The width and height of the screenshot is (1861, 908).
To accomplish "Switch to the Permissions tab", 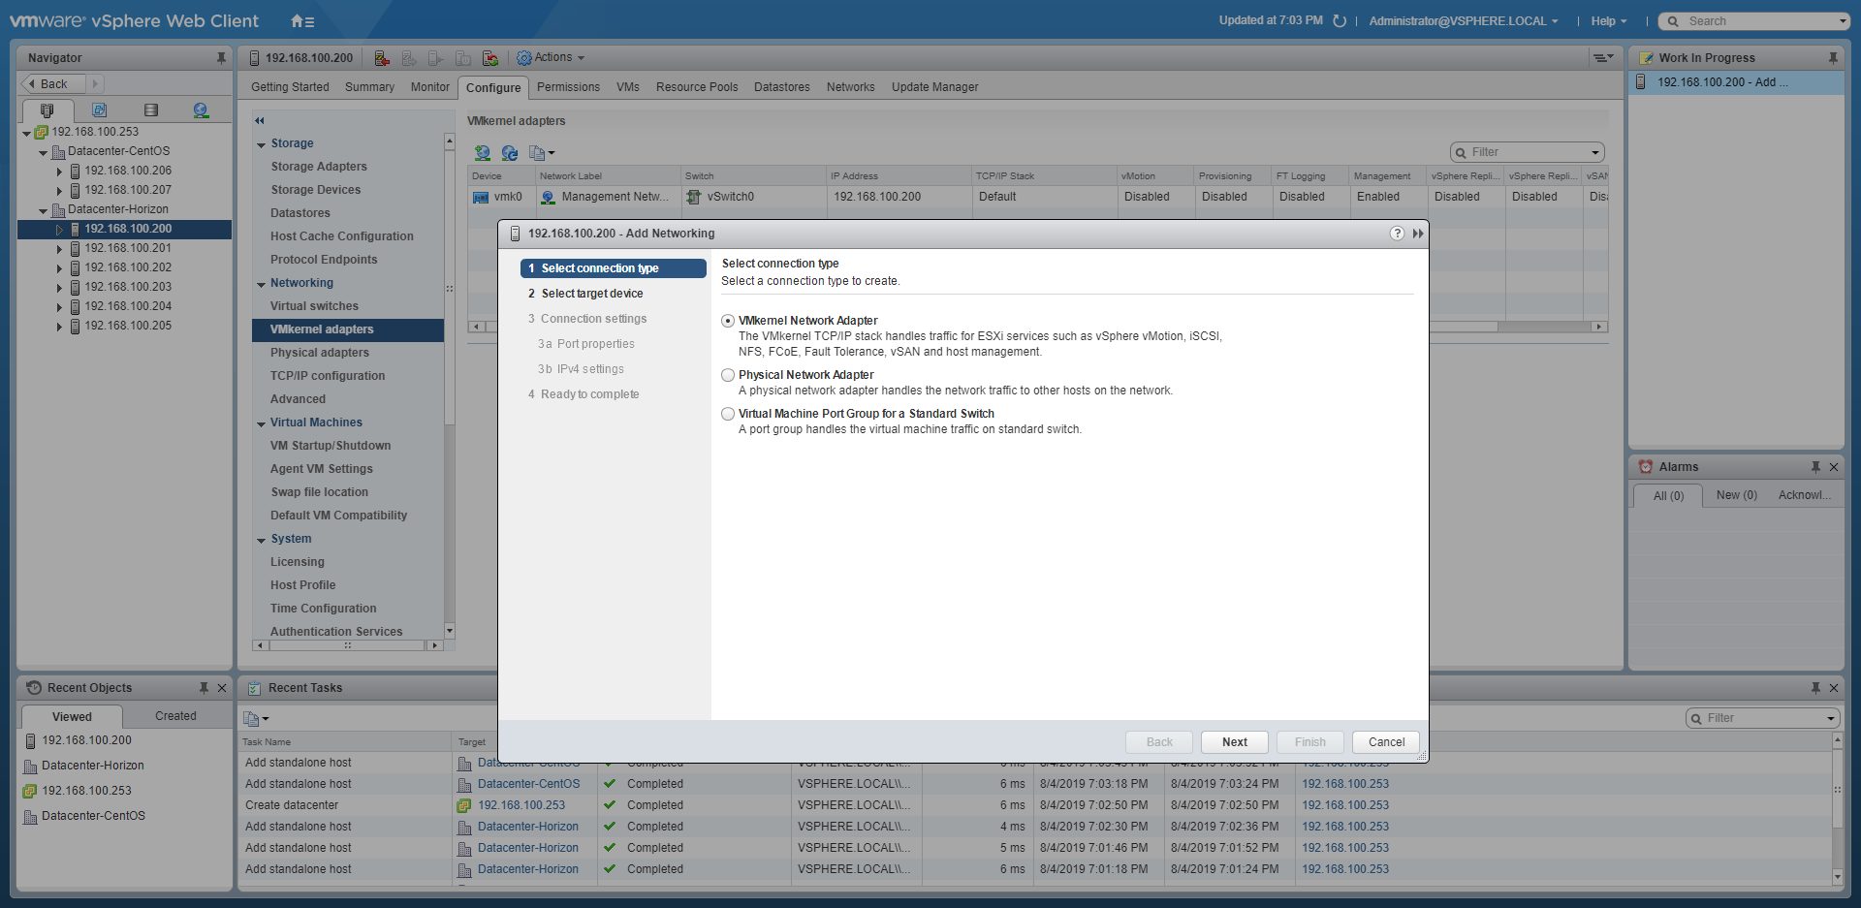I will point(568,87).
